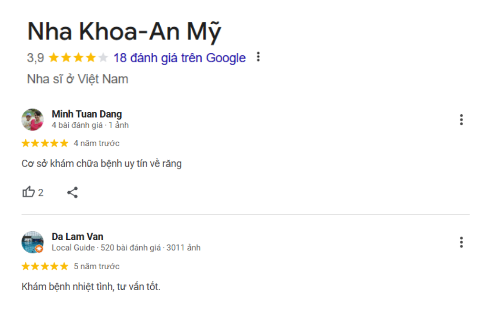Open the options menu on Minh Tuan Dang's review
This screenshot has width=477, height=333.
(462, 120)
